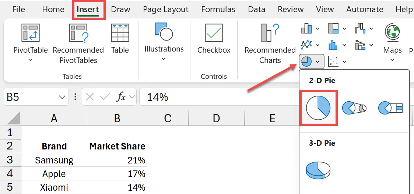Choose the Pie of Pie chart option
The image size is (414, 194).
point(355,108)
